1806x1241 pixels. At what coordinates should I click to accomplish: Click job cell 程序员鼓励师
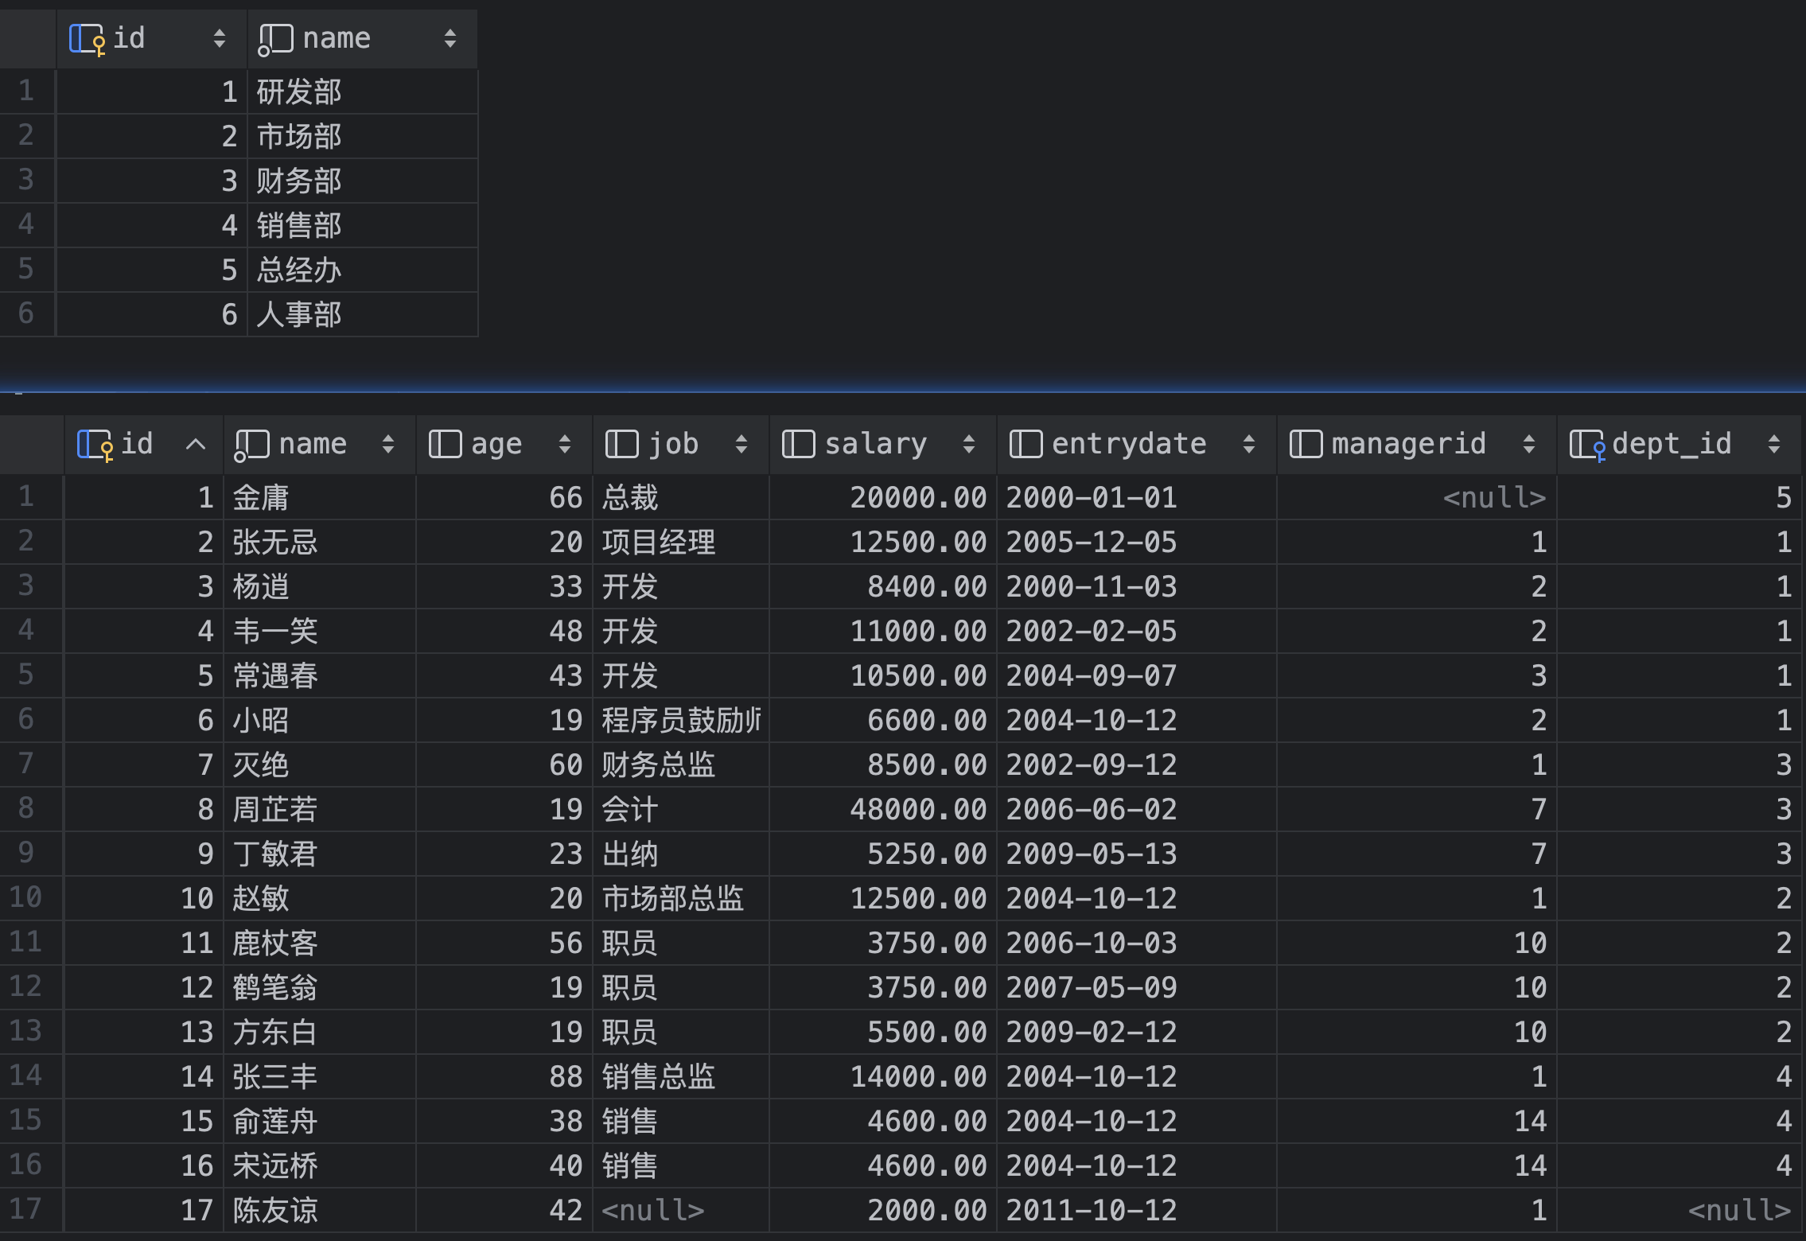[680, 721]
